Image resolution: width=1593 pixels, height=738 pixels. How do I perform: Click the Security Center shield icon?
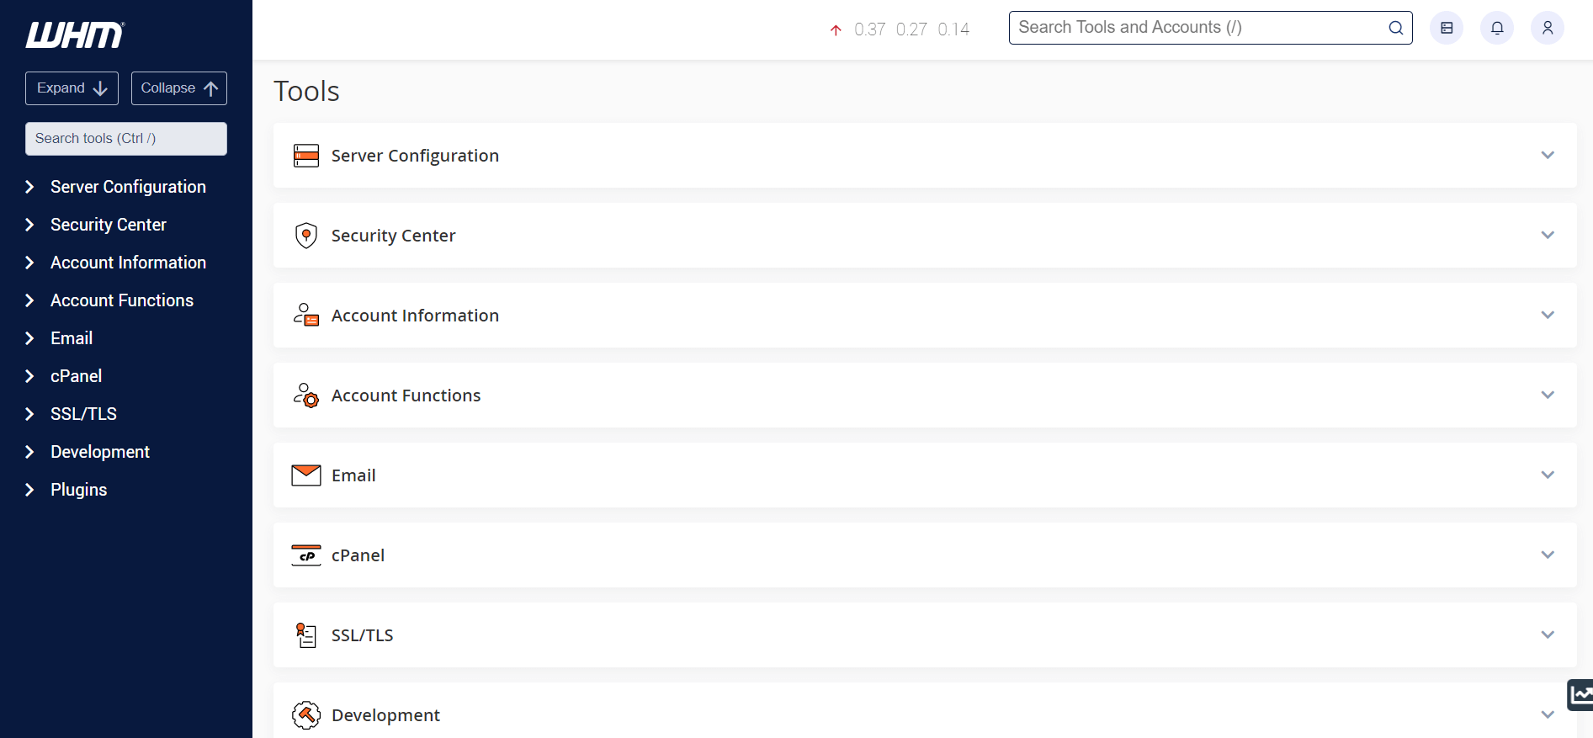pos(306,236)
